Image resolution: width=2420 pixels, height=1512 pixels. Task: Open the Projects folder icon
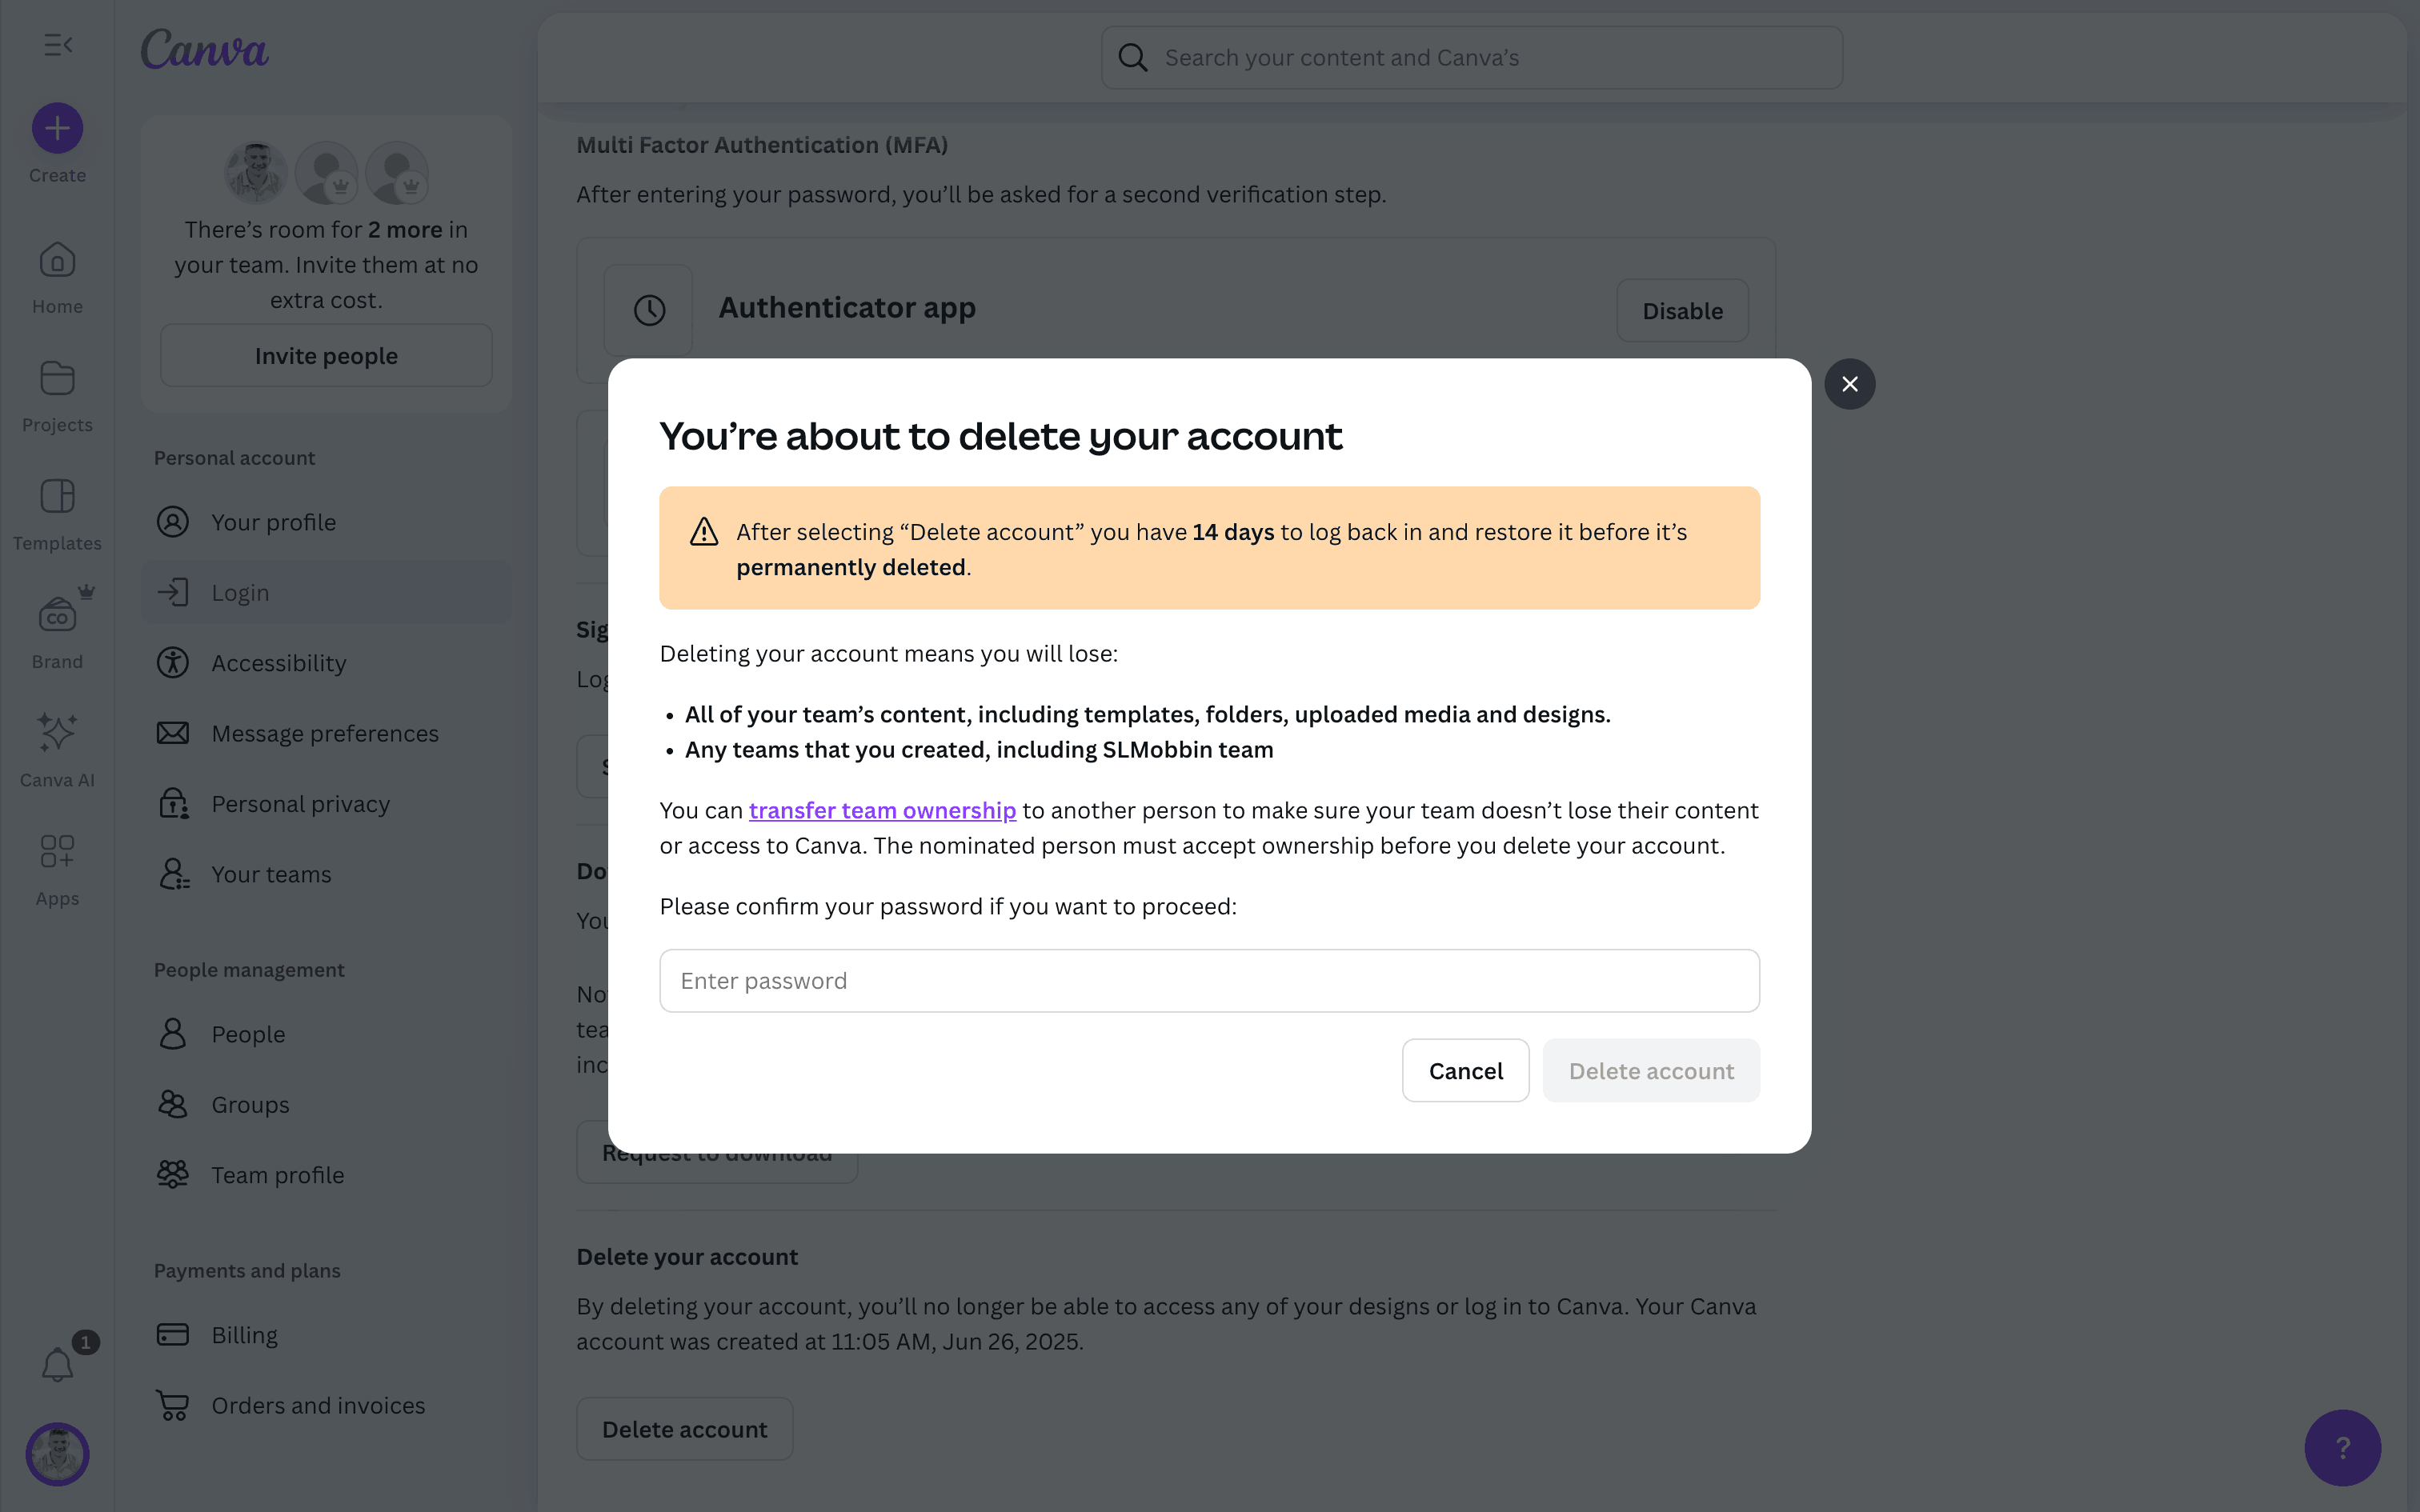57,380
